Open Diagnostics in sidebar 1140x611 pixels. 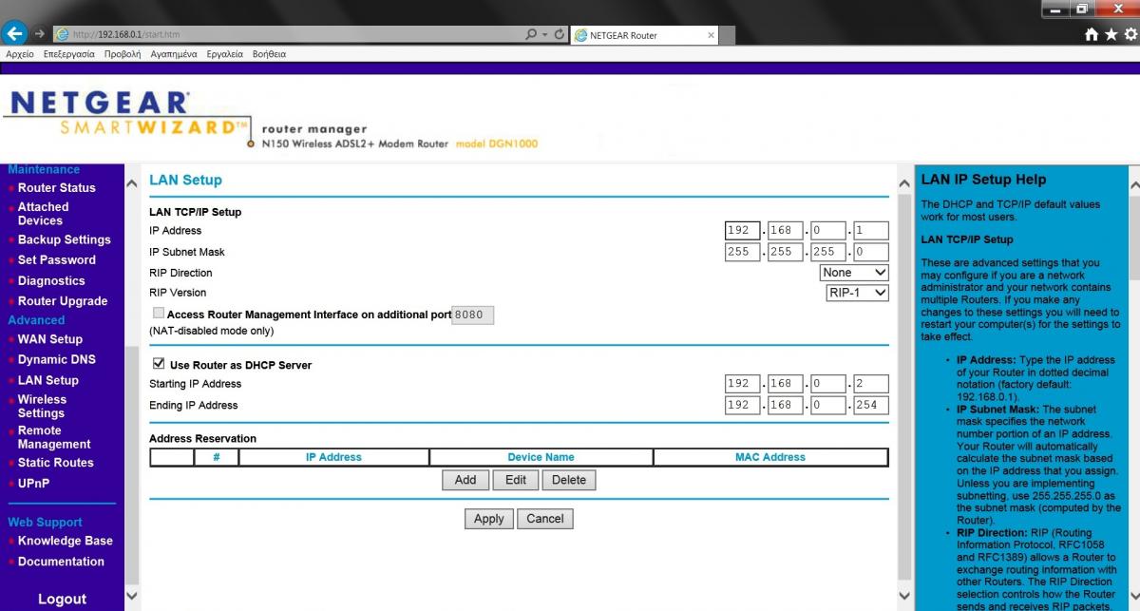coord(51,281)
